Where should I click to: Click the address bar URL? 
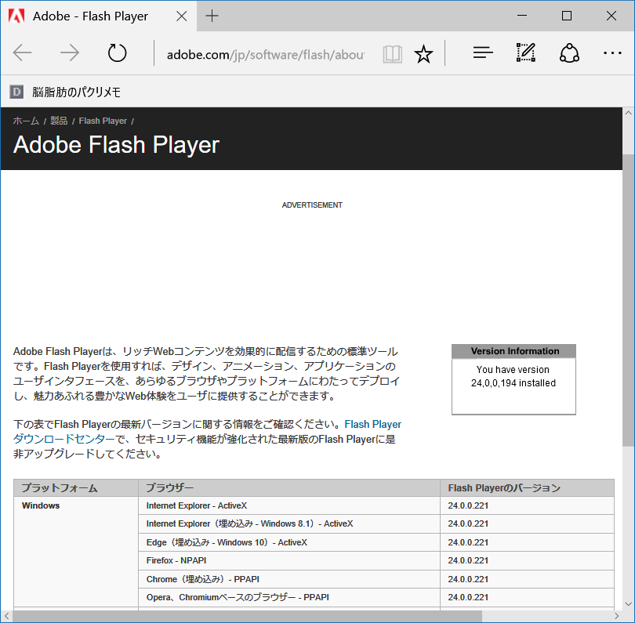[x=265, y=54]
